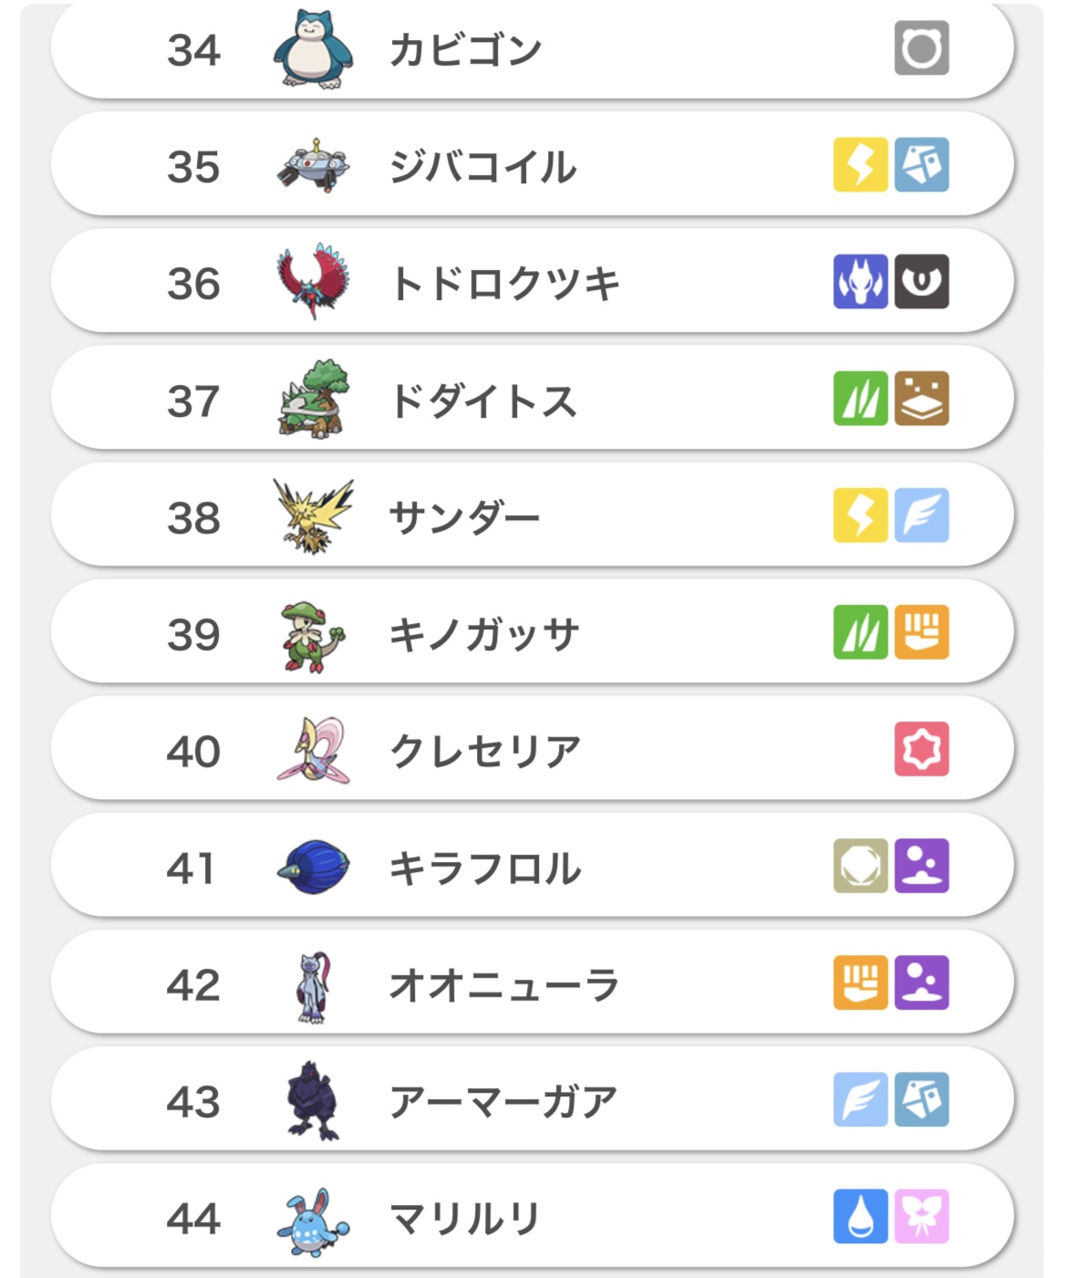Viewport: 1066px width, 1278px height.
Task: Click the Normal type icon on カビゴン row
Action: 921,48
